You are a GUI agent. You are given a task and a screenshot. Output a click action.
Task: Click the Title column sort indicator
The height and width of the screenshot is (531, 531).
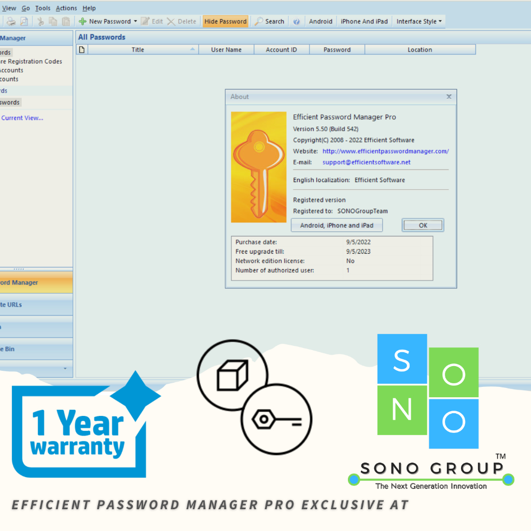tap(192, 49)
